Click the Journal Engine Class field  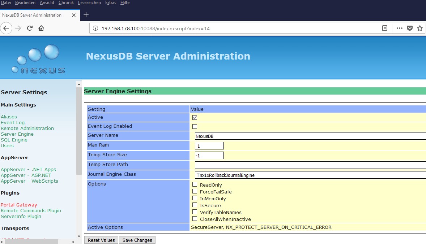coord(310,175)
